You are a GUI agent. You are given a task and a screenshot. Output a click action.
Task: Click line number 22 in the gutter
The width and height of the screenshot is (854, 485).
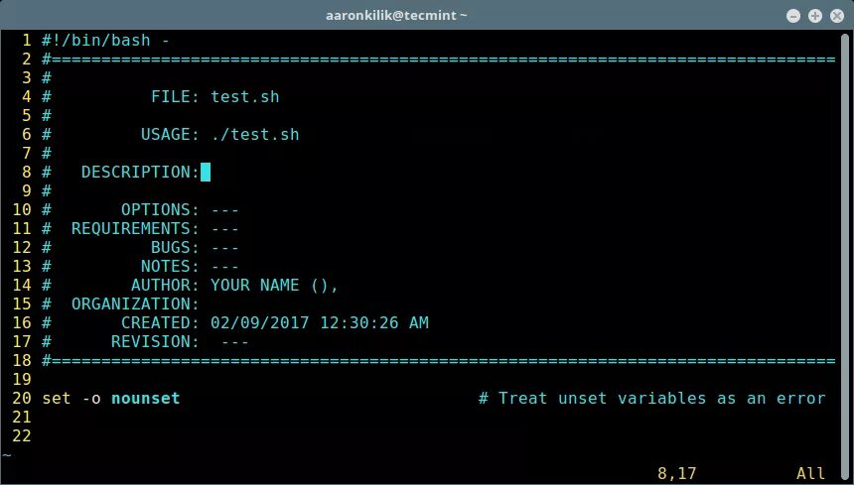(22, 435)
